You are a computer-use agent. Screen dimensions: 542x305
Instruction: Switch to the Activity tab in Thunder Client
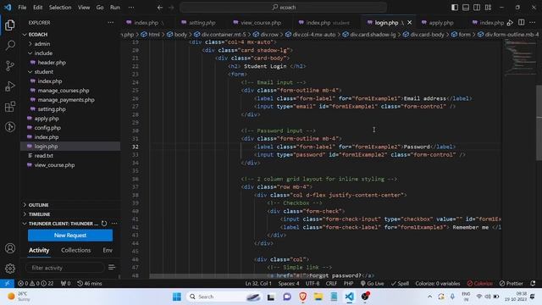tap(39, 250)
